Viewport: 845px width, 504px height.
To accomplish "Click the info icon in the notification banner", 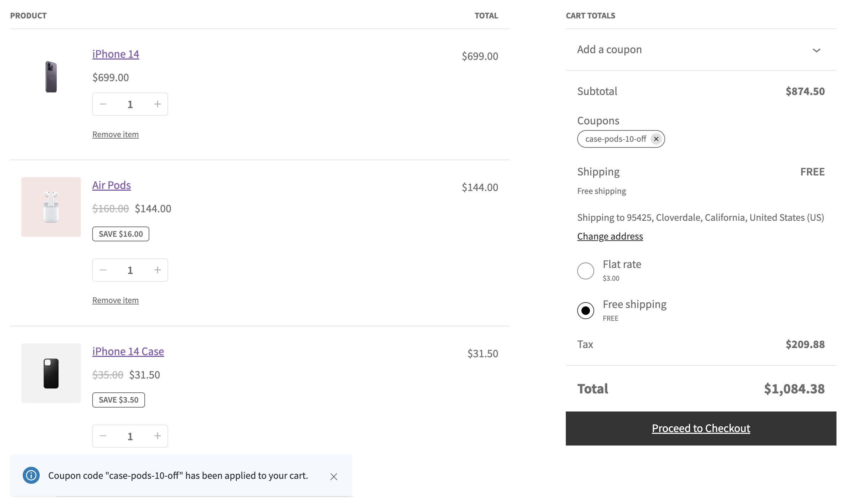I will pyautogui.click(x=31, y=475).
